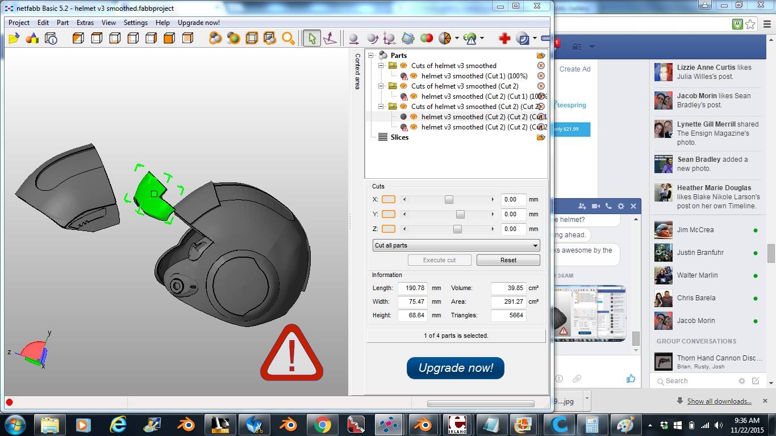Screen dimensions: 776x436
Task: Toggle the Y cut plane orange button
Action: tap(389, 214)
